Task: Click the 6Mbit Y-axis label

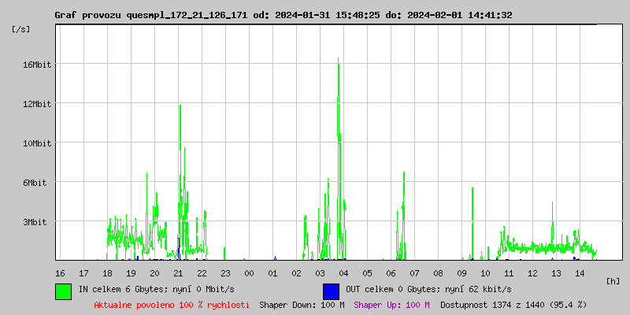Action: (x=36, y=183)
